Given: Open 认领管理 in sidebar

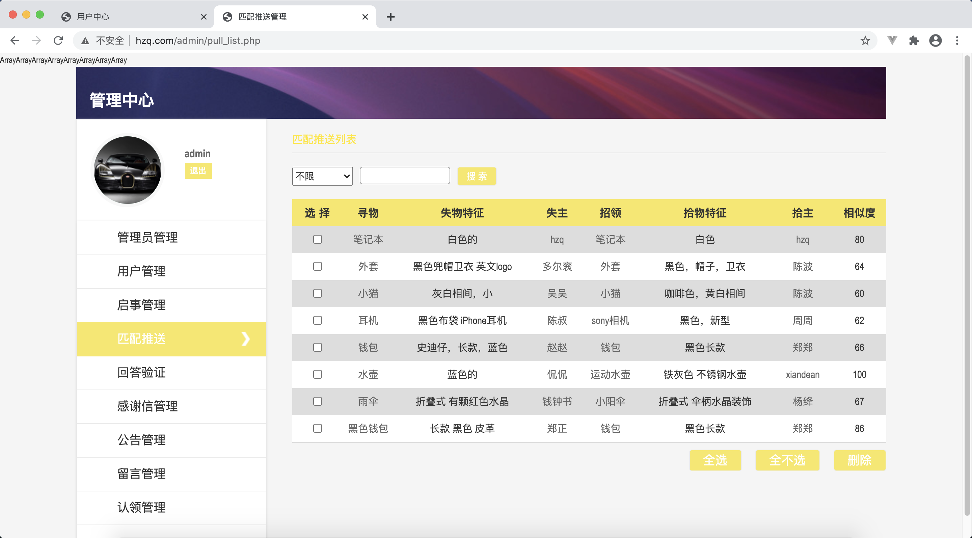Looking at the screenshot, I should pyautogui.click(x=171, y=507).
